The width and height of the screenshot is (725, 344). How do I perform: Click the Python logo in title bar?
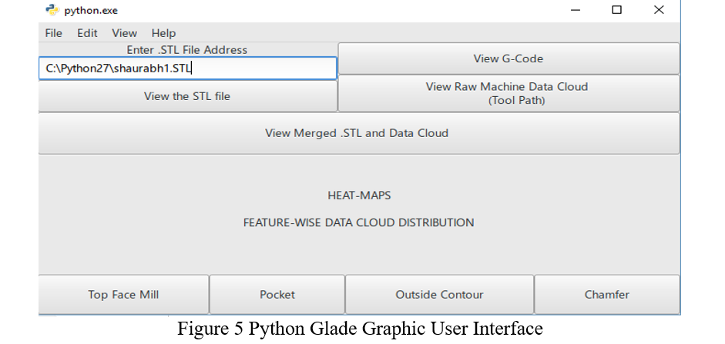pos(52,11)
